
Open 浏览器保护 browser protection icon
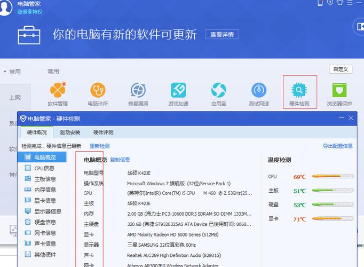(339, 90)
